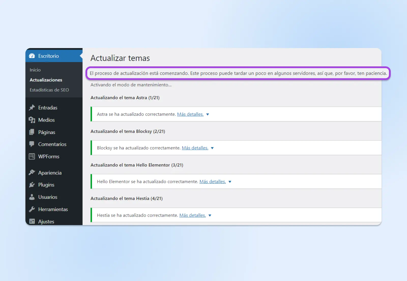Click the Ajustes settings icon
407x281 pixels.
click(32, 221)
